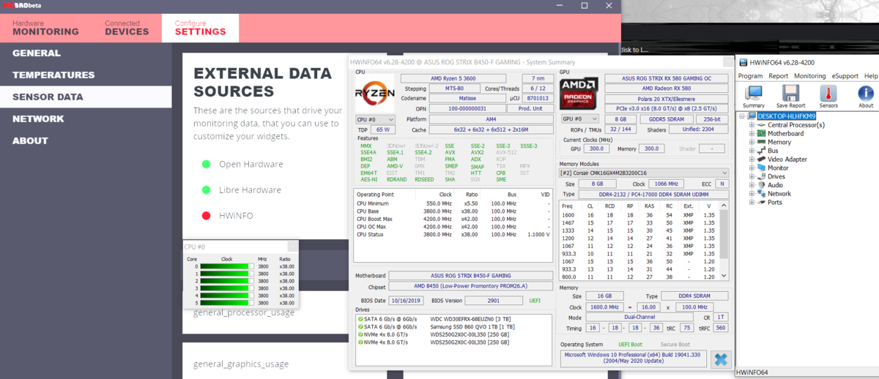The image size is (879, 379).
Task: Click the Core 5 clock bar
Action: pos(226,302)
